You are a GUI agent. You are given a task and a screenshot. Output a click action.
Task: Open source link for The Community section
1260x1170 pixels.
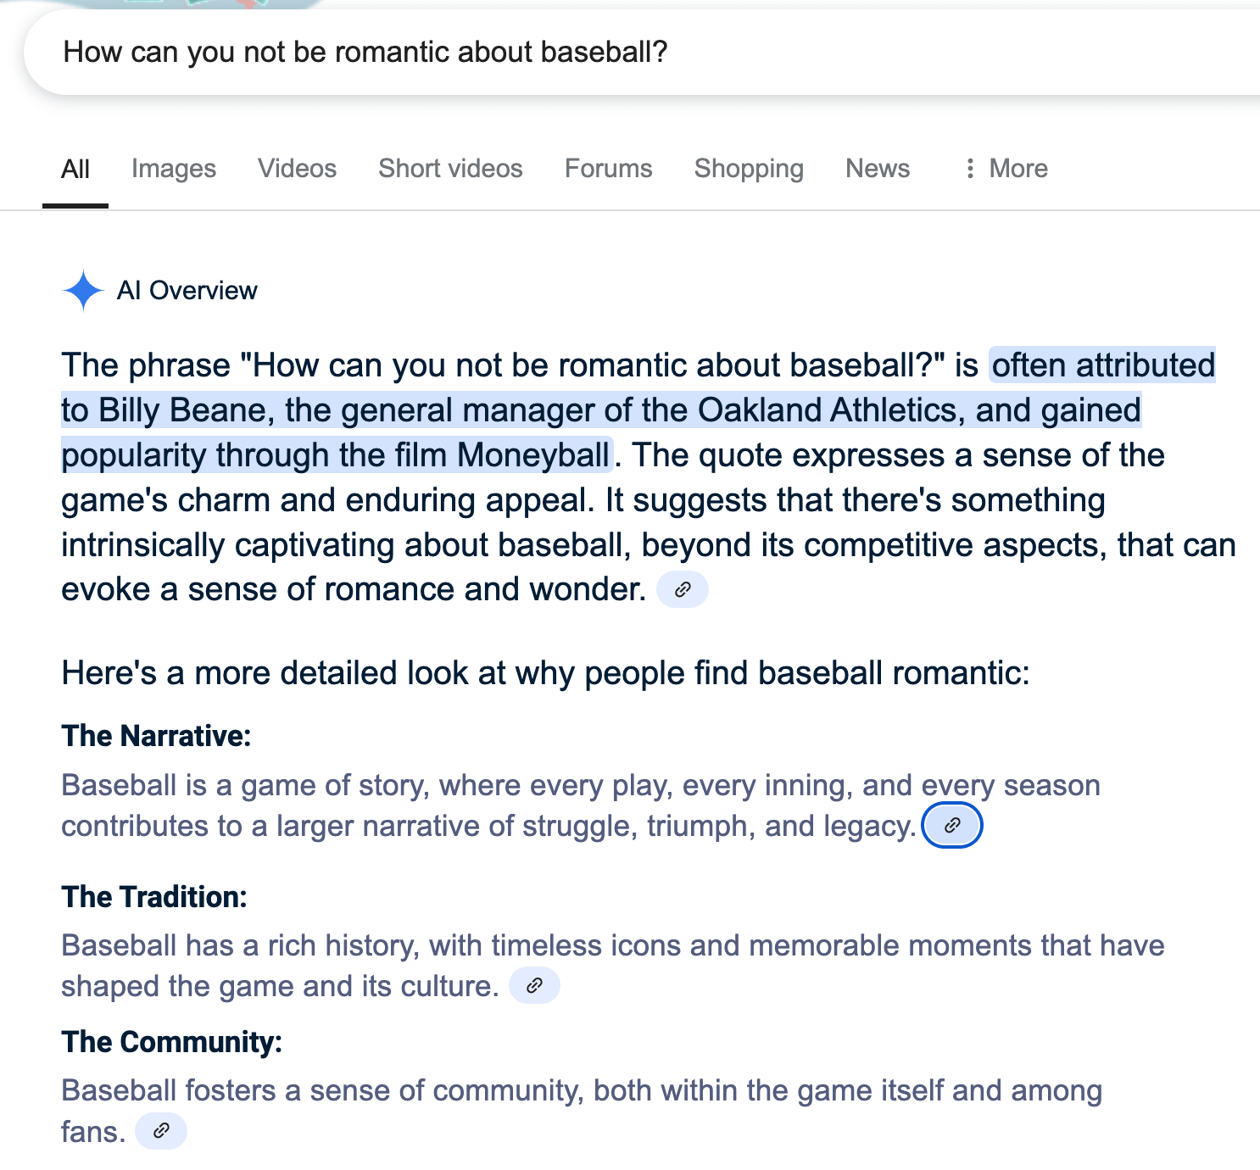[x=161, y=1131]
